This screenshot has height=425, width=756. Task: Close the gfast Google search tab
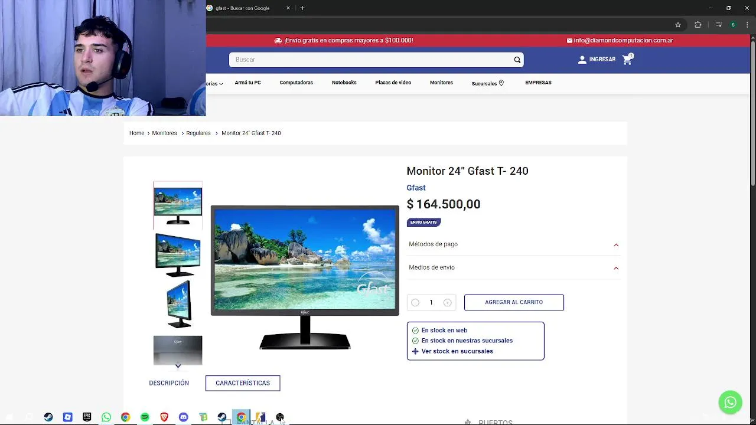(288, 8)
